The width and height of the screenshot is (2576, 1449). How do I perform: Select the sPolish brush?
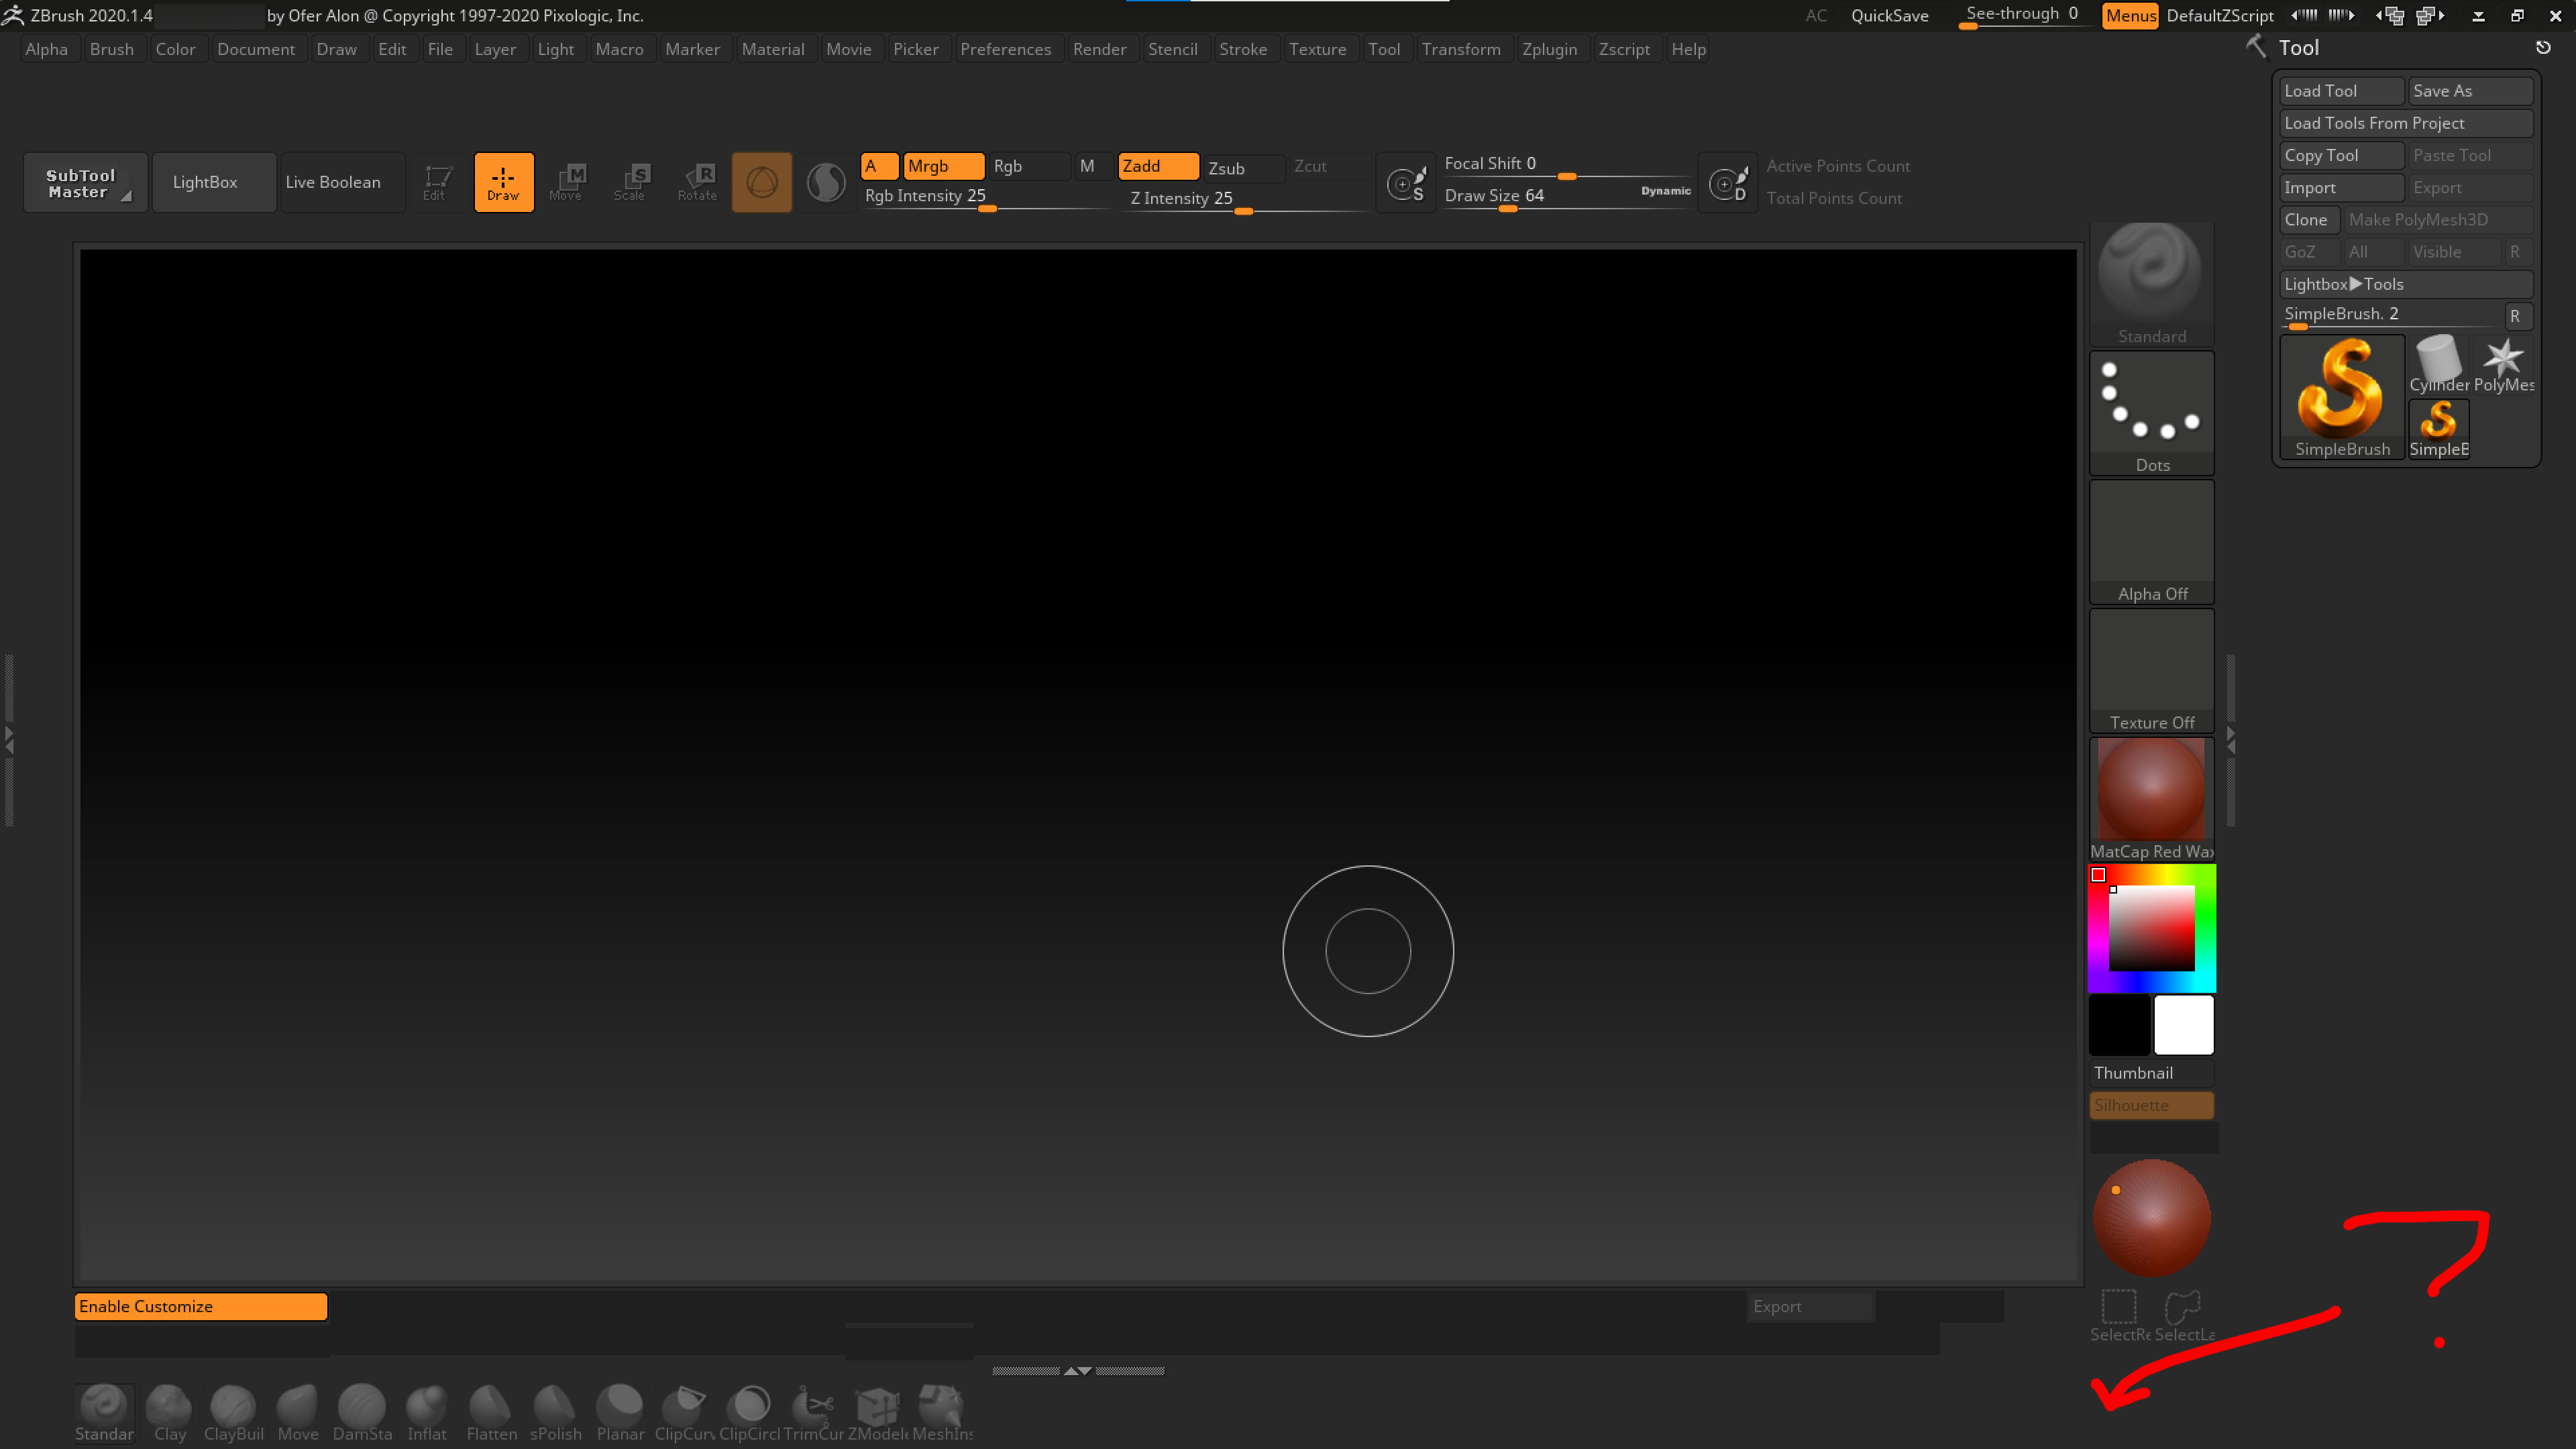point(555,1413)
